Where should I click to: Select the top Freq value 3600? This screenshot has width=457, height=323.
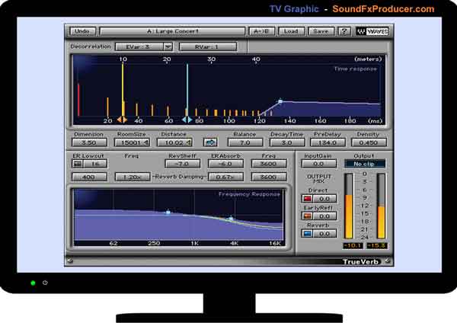[269, 164]
